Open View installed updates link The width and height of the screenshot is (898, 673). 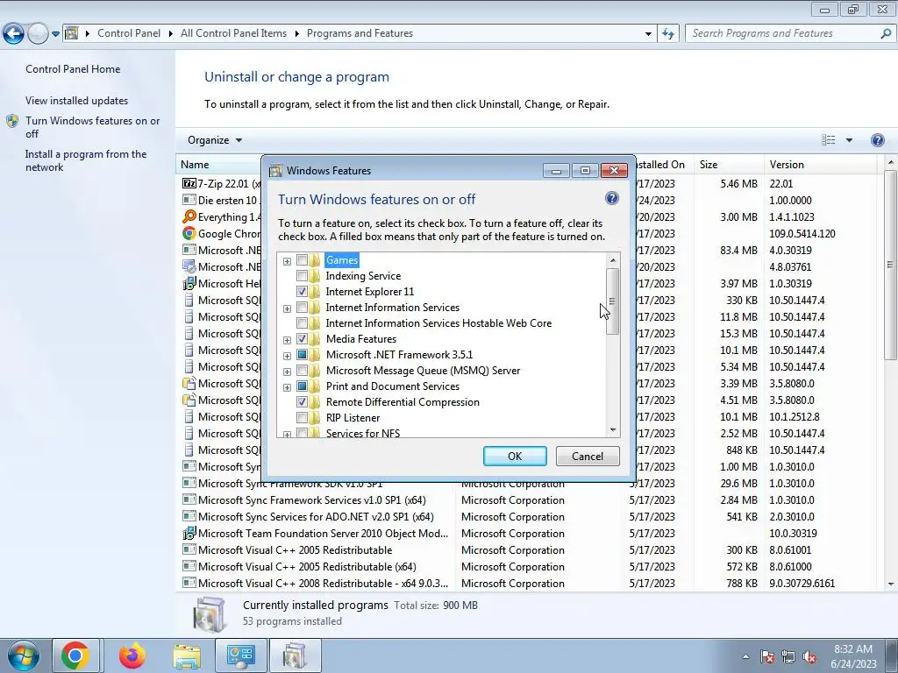(77, 101)
